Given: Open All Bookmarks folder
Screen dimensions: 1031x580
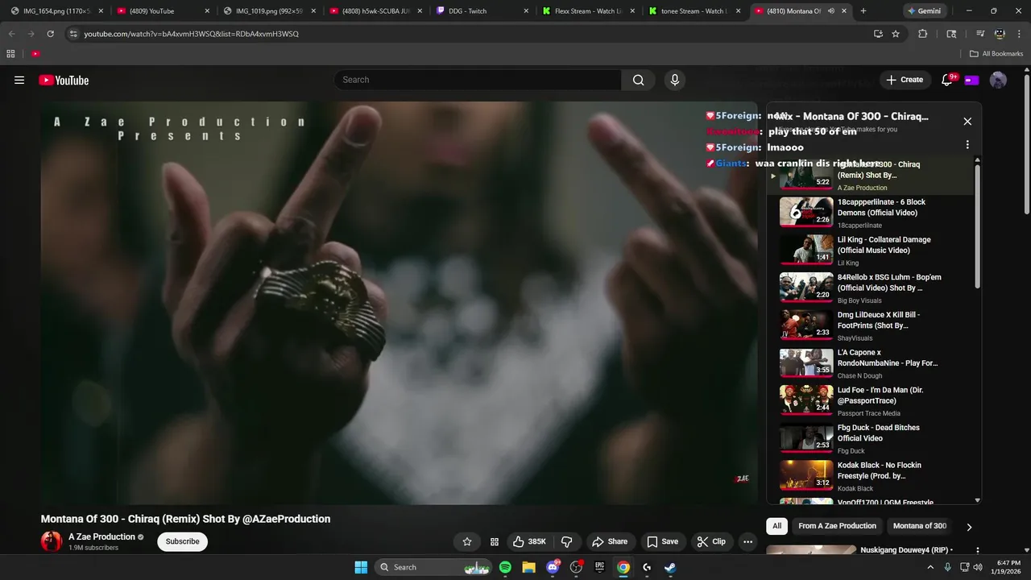Looking at the screenshot, I should (x=996, y=54).
